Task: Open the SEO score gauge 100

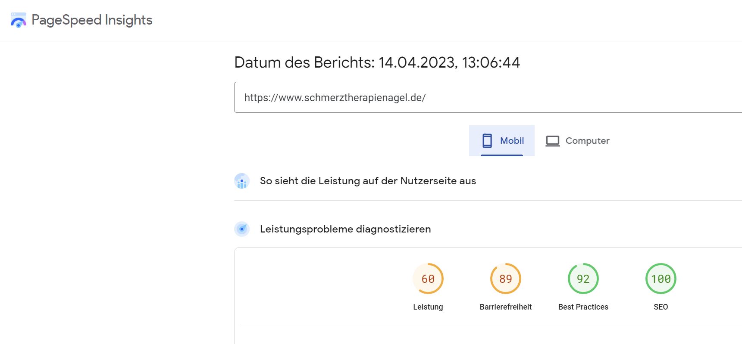Action: [x=661, y=279]
